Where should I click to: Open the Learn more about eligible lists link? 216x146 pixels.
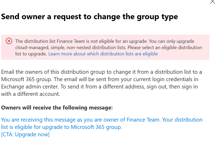pyautogui.click(x=103, y=54)
